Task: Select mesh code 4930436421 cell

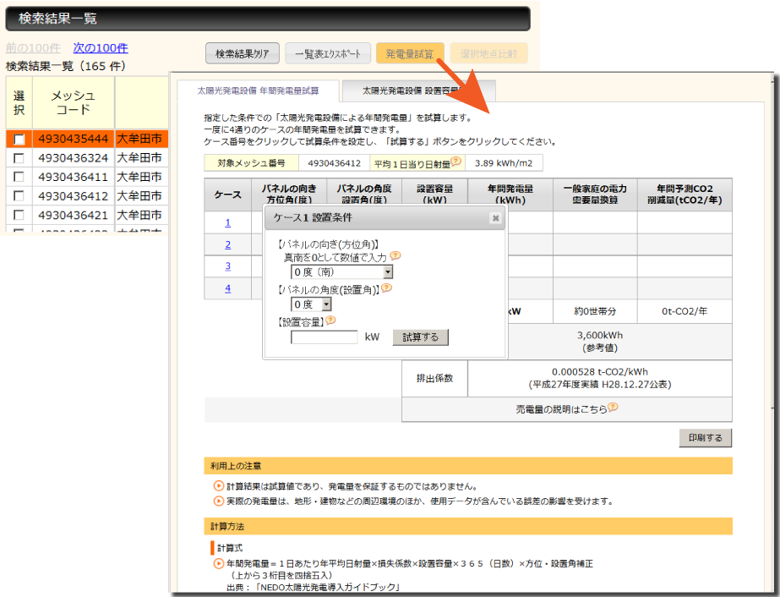Action: tap(74, 215)
